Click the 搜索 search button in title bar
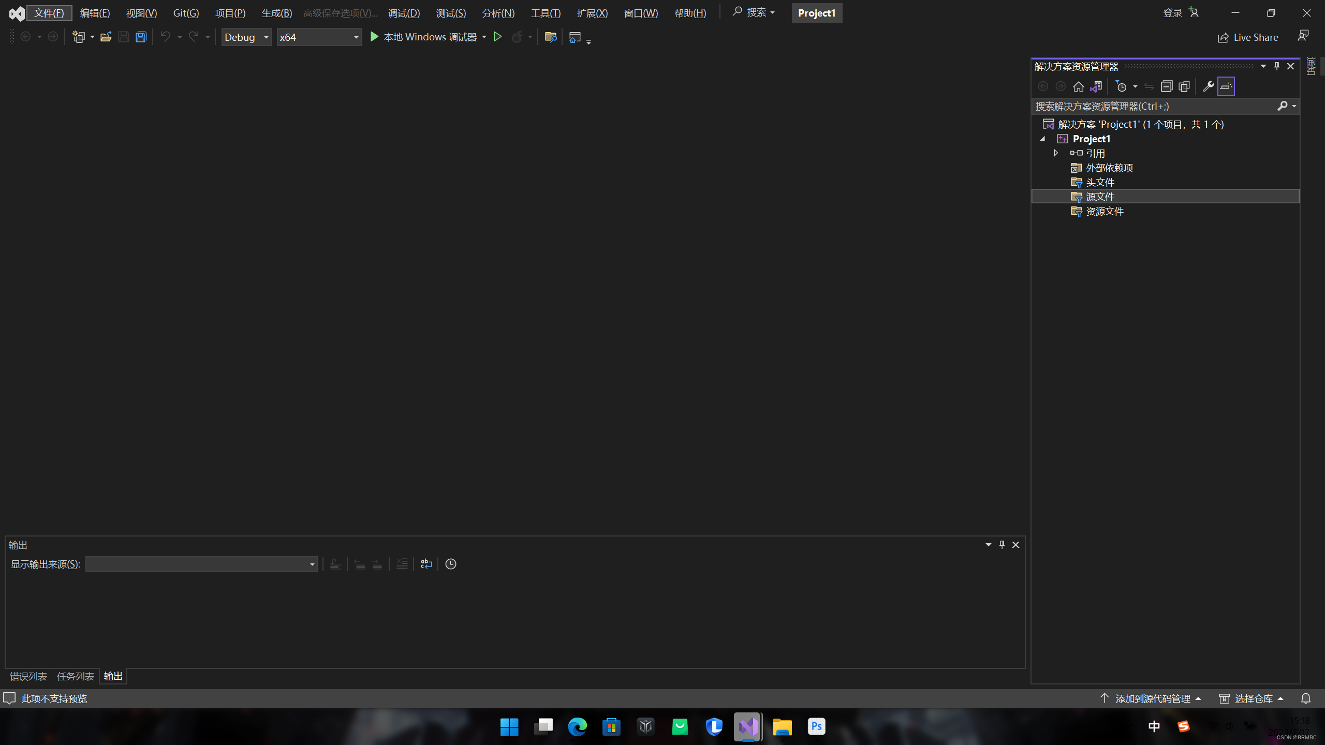The width and height of the screenshot is (1325, 745). tap(754, 12)
